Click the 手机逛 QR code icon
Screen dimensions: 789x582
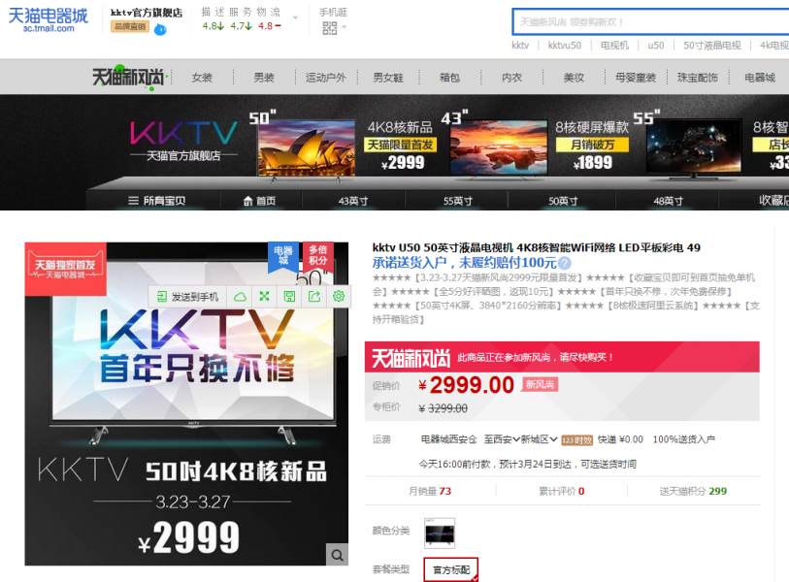[330, 28]
